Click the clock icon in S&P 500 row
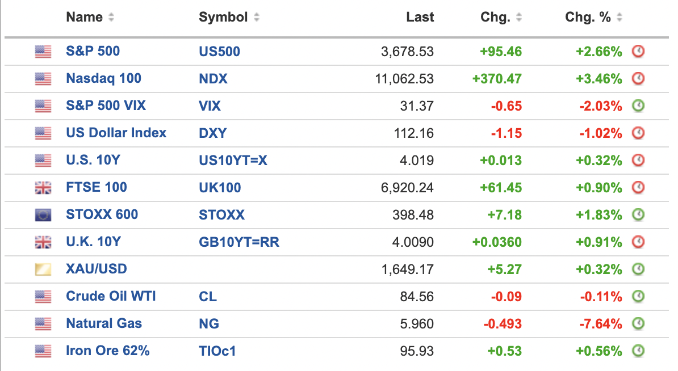 pos(639,52)
